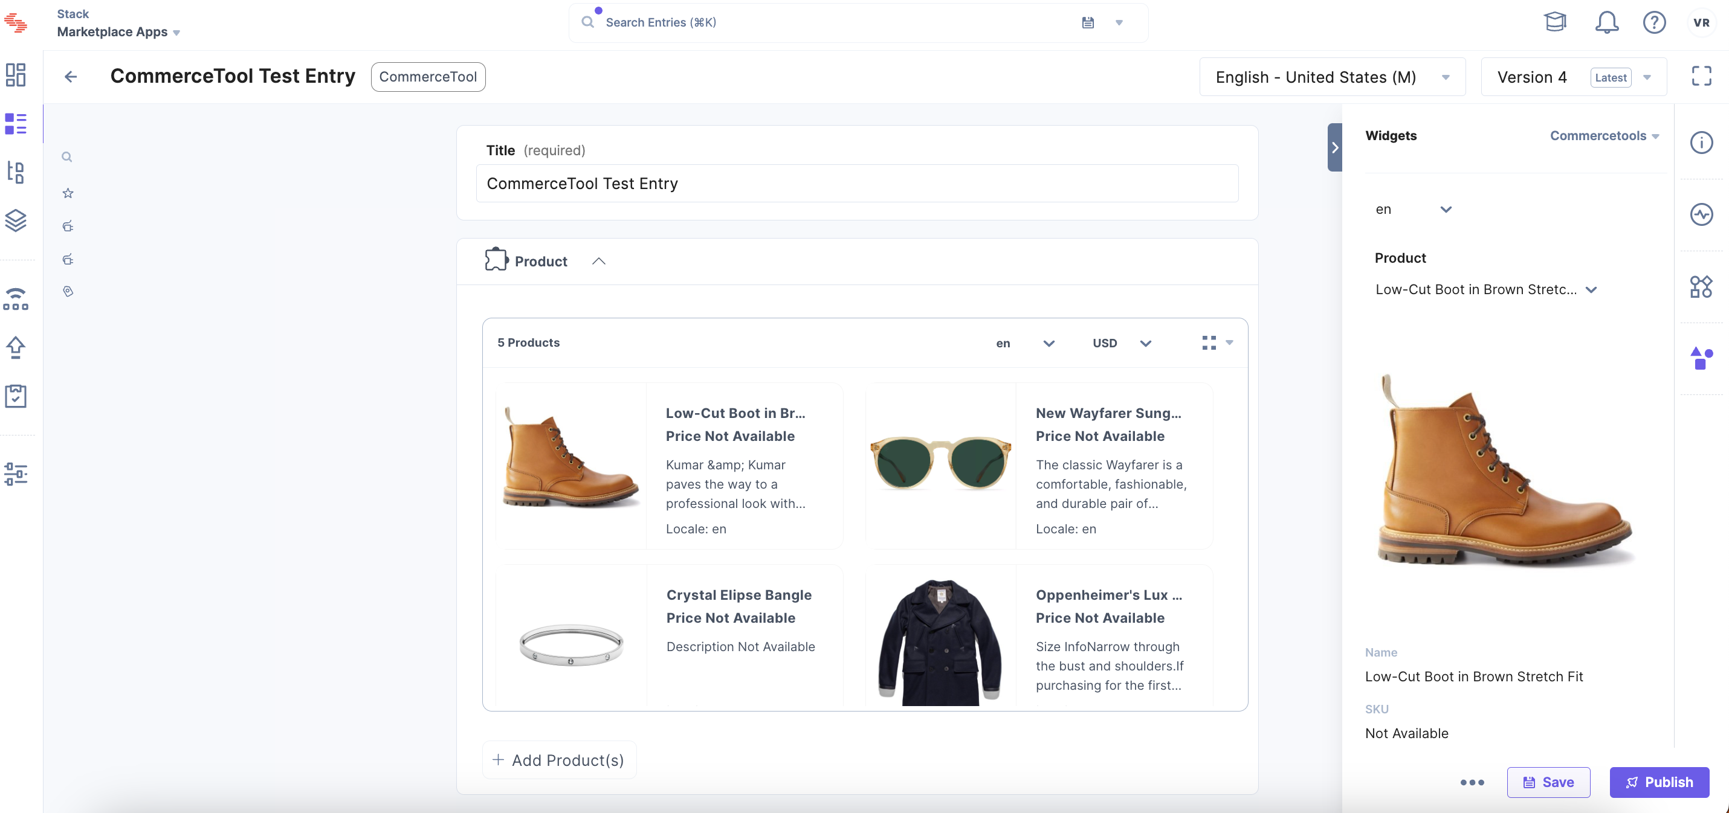The width and height of the screenshot is (1729, 813).
Task: Click the '5 Products' count text
Action: coord(528,342)
